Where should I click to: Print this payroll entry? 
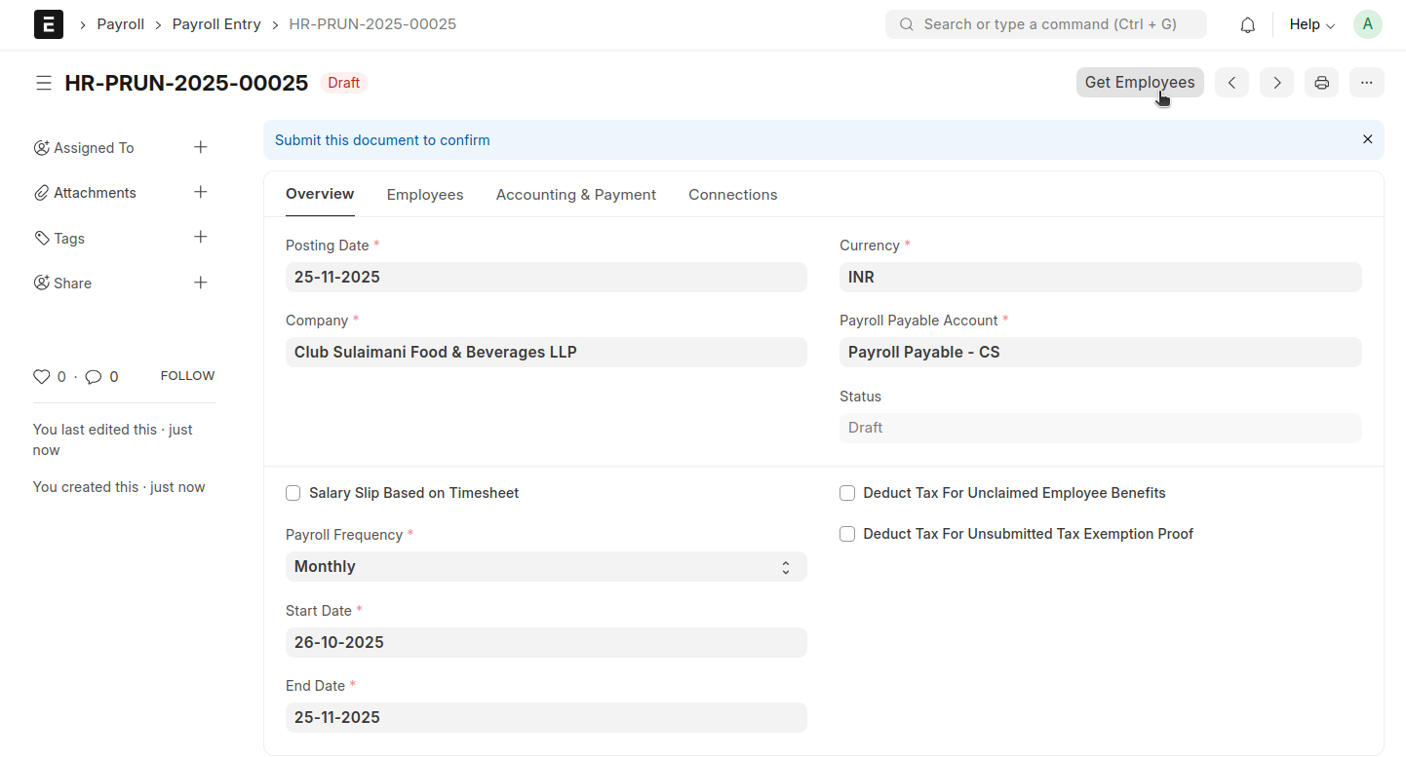(1321, 83)
